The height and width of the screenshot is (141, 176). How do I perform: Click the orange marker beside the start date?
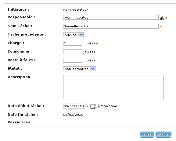click(88, 107)
